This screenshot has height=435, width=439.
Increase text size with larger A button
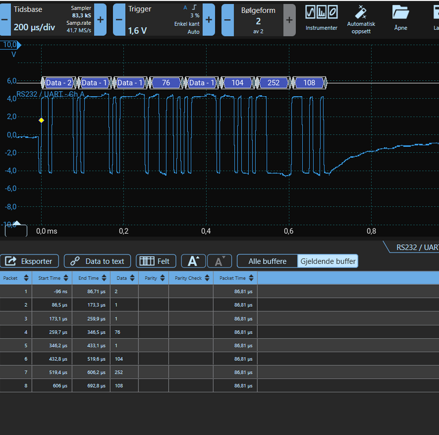coord(193,262)
